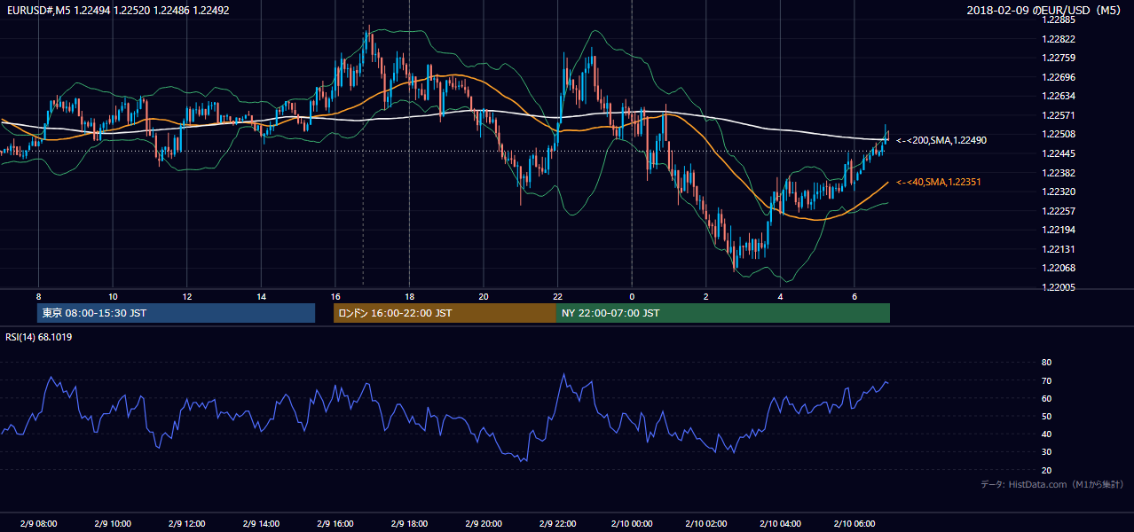Click price level 1.22759 on axis
Viewport: 1134px width, 532px height.
[x=1059, y=58]
